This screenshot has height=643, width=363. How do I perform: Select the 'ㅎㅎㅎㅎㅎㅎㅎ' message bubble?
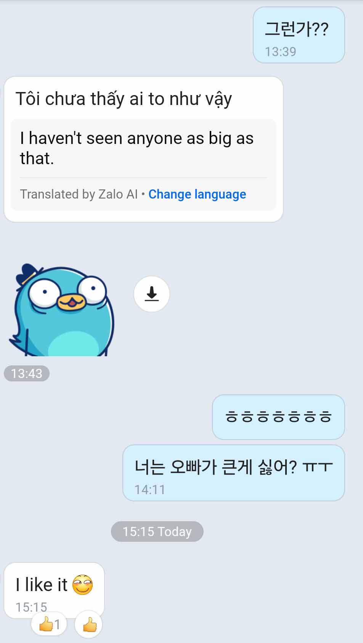point(278,417)
